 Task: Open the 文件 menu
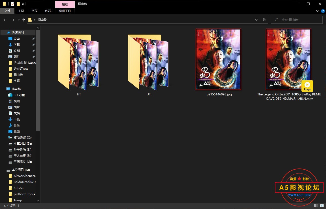tap(7, 11)
